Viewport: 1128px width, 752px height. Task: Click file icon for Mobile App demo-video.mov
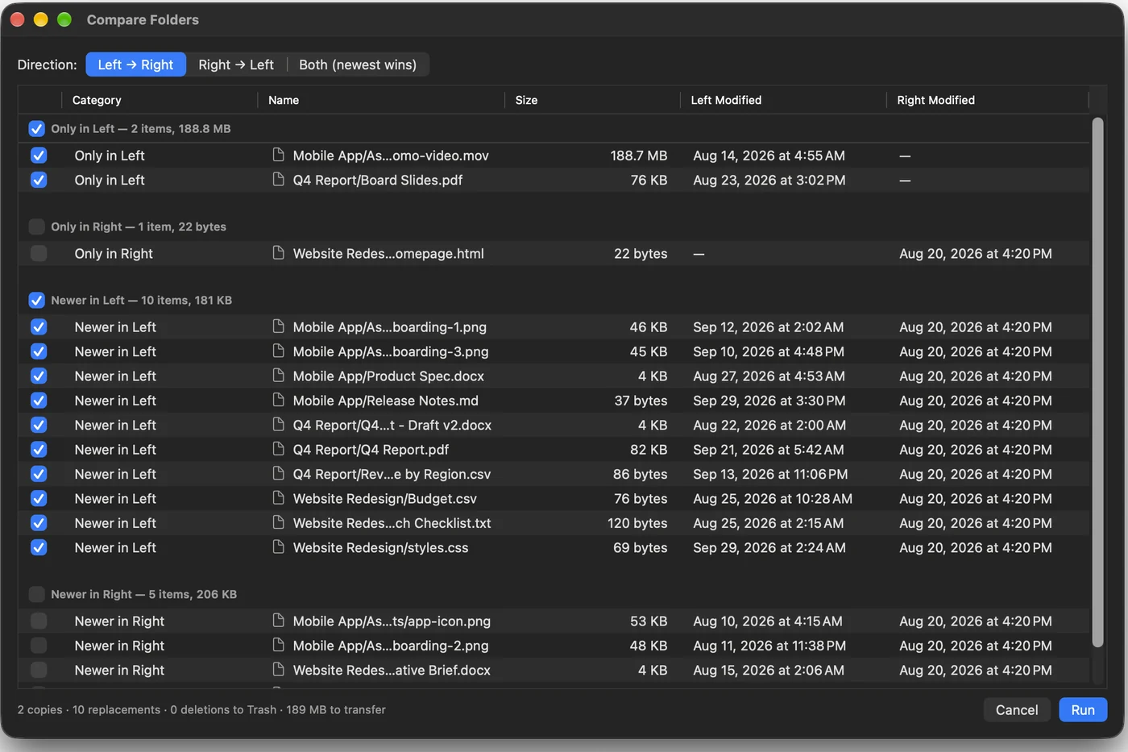pos(279,155)
